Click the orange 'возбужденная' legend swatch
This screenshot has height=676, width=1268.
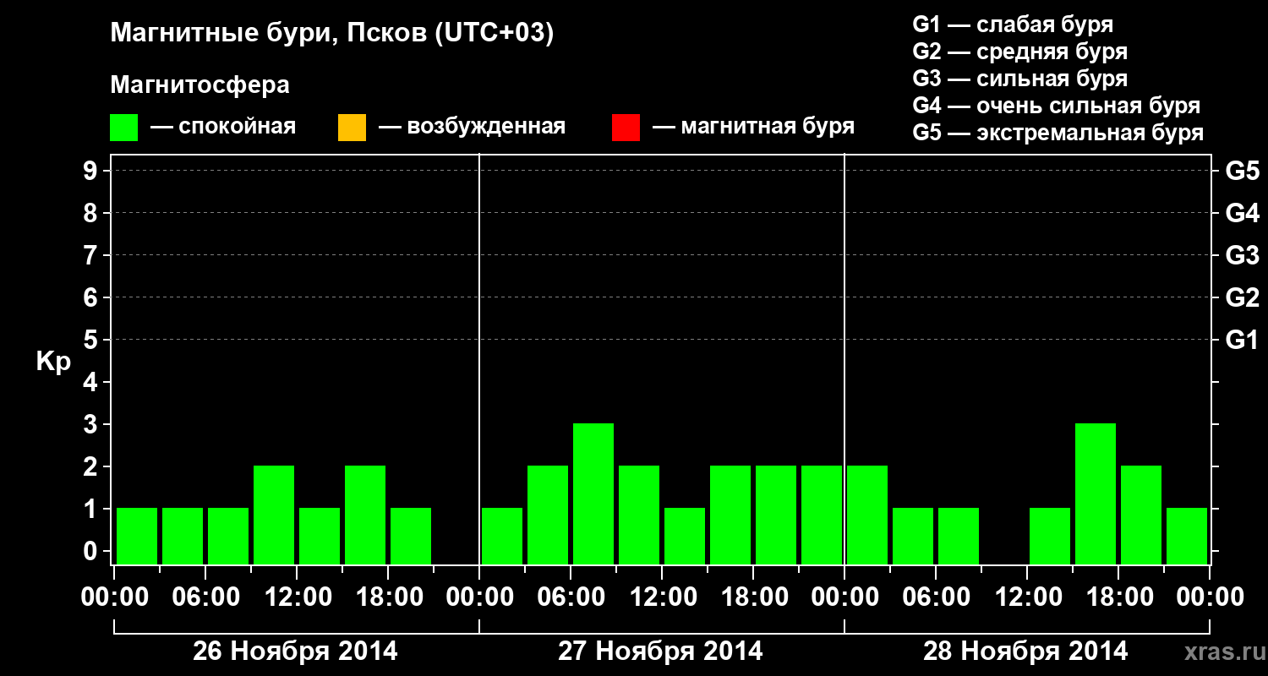pos(352,128)
